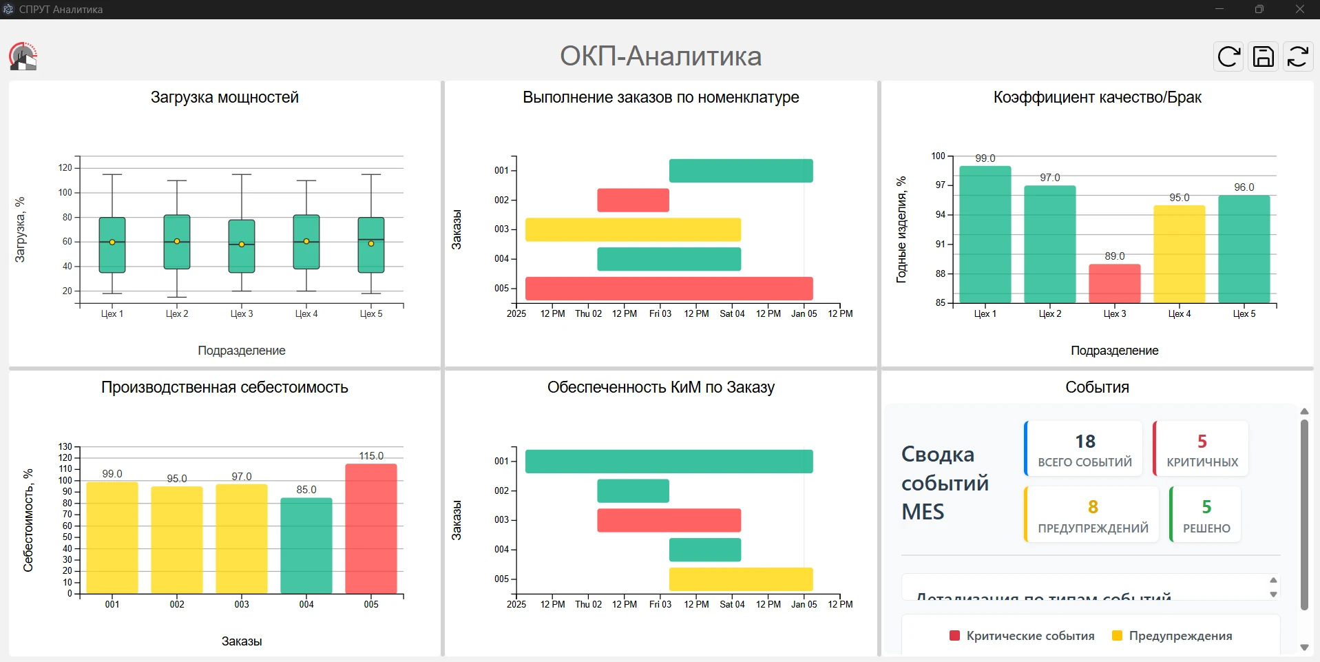The height and width of the screenshot is (662, 1320).
Task: Click the red Цех 3 quality bar
Action: pos(1114,283)
